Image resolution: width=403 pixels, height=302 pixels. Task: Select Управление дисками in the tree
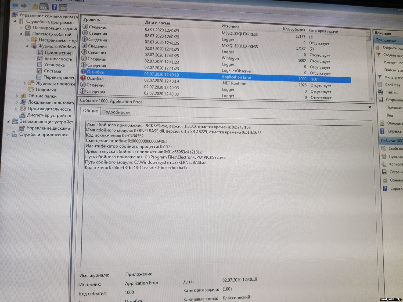pyautogui.click(x=48, y=128)
